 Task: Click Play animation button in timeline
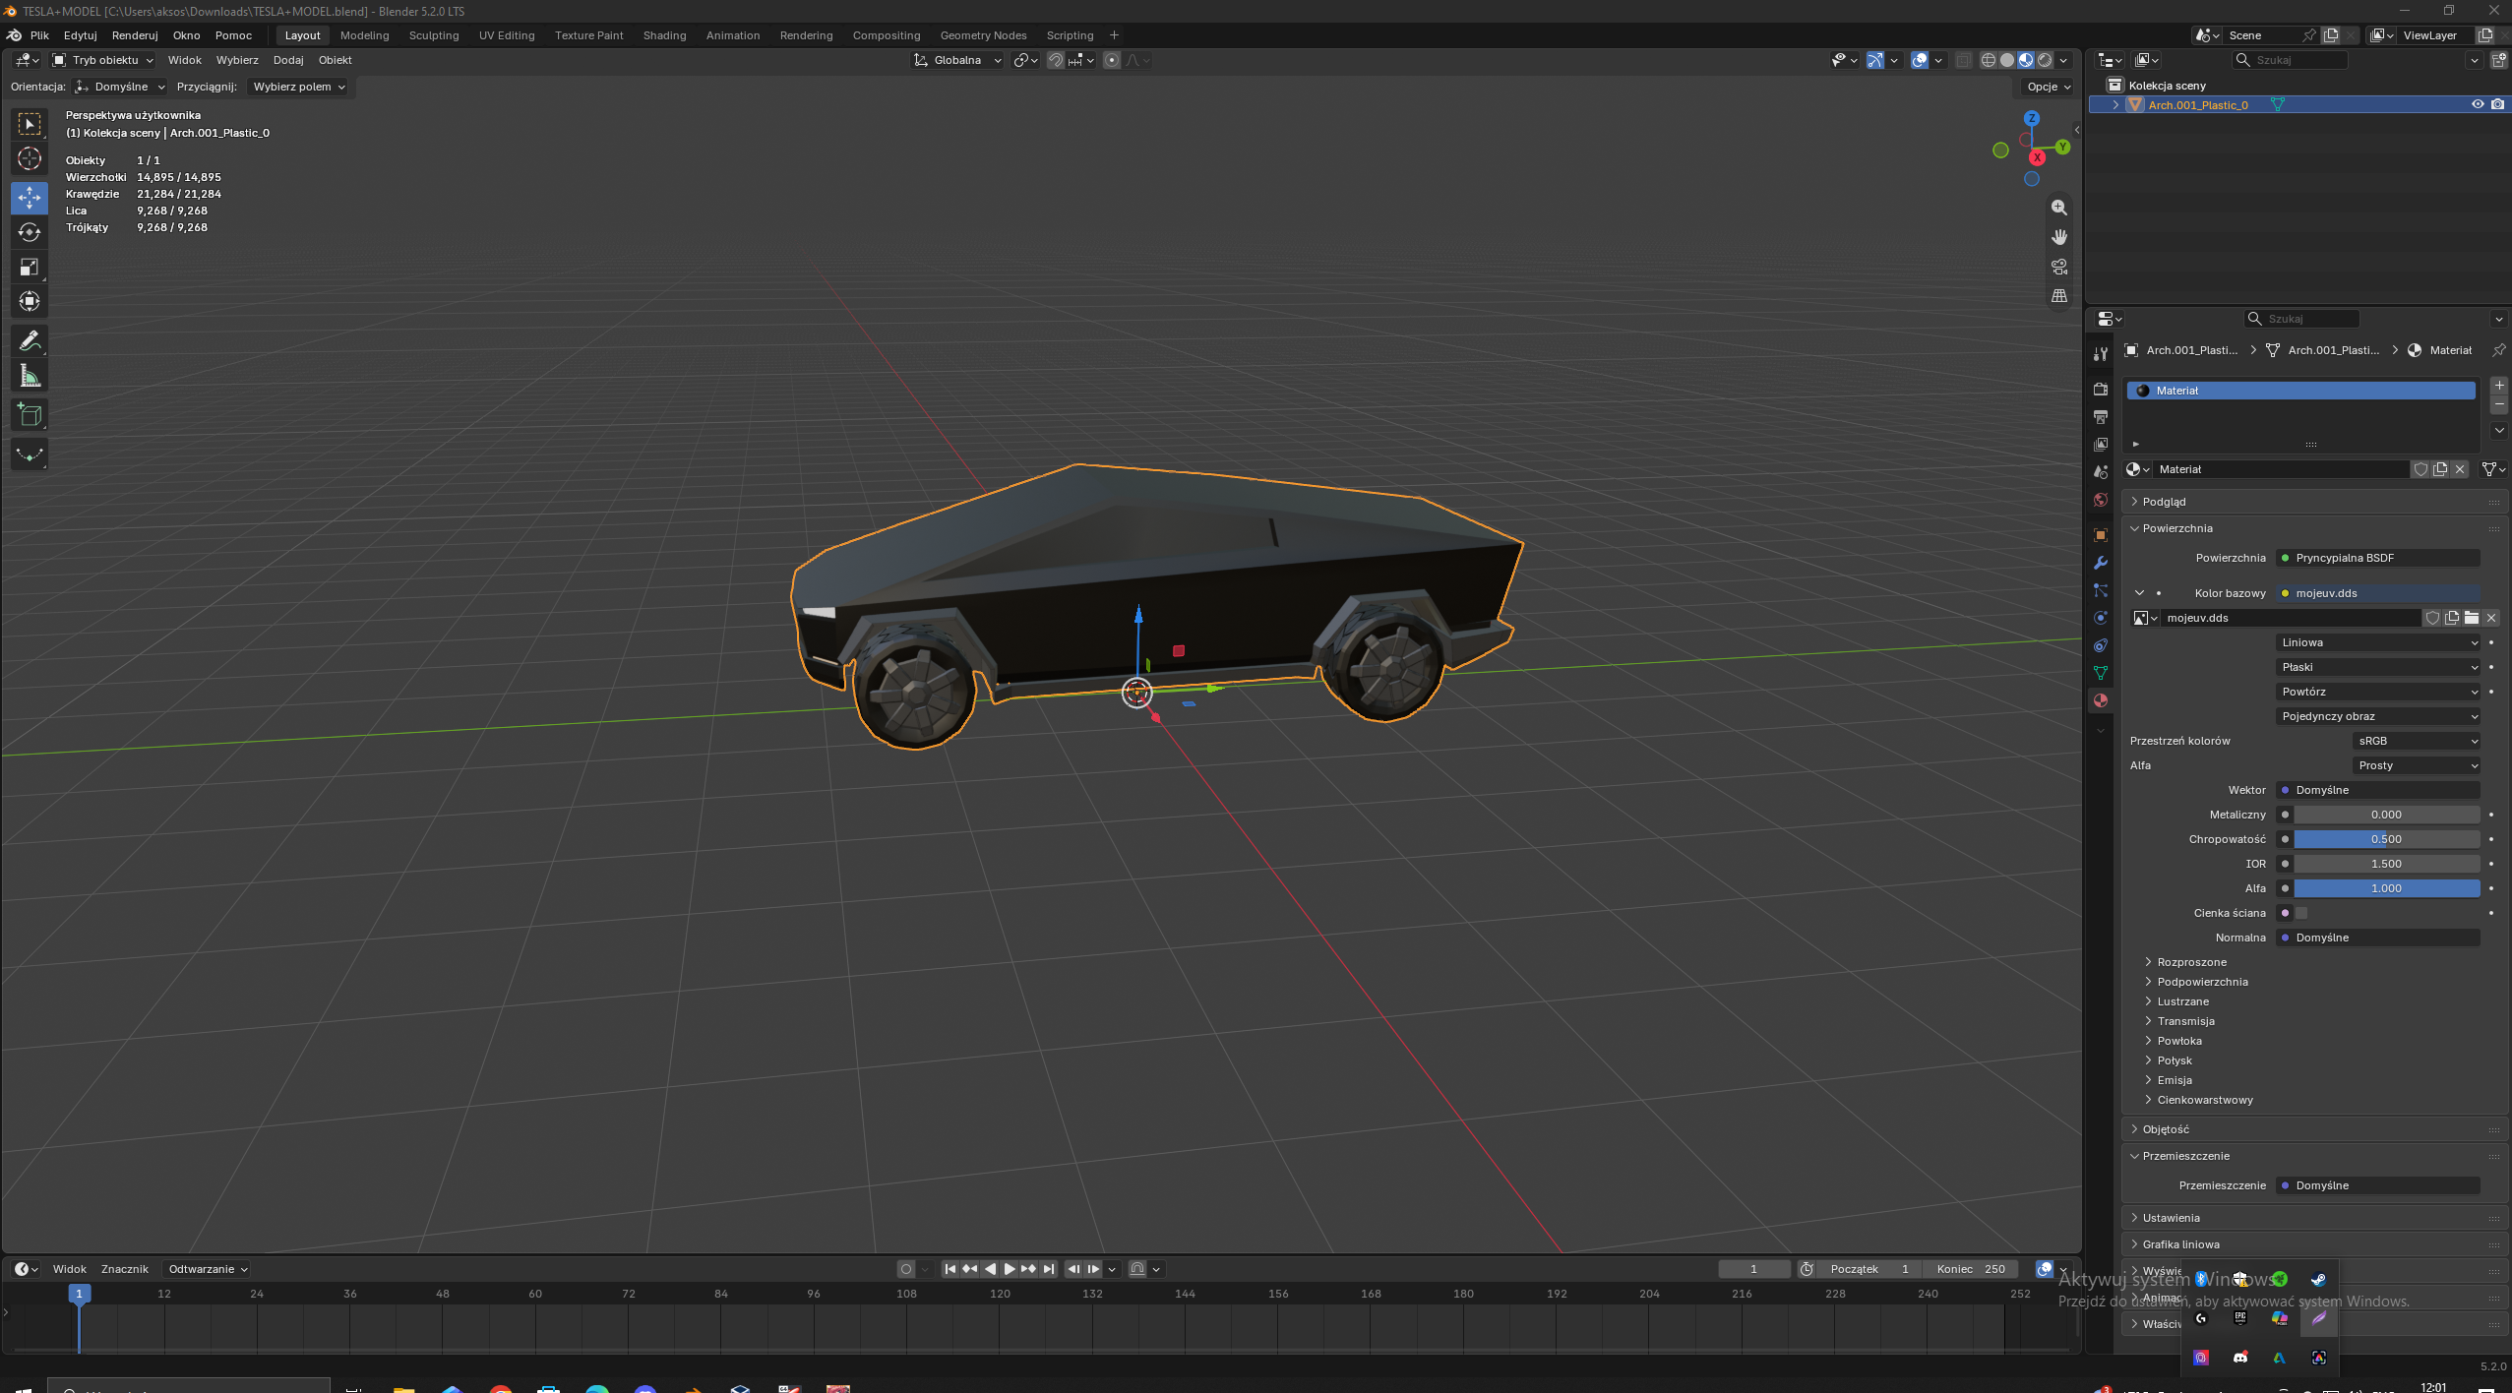pos(1008,1269)
